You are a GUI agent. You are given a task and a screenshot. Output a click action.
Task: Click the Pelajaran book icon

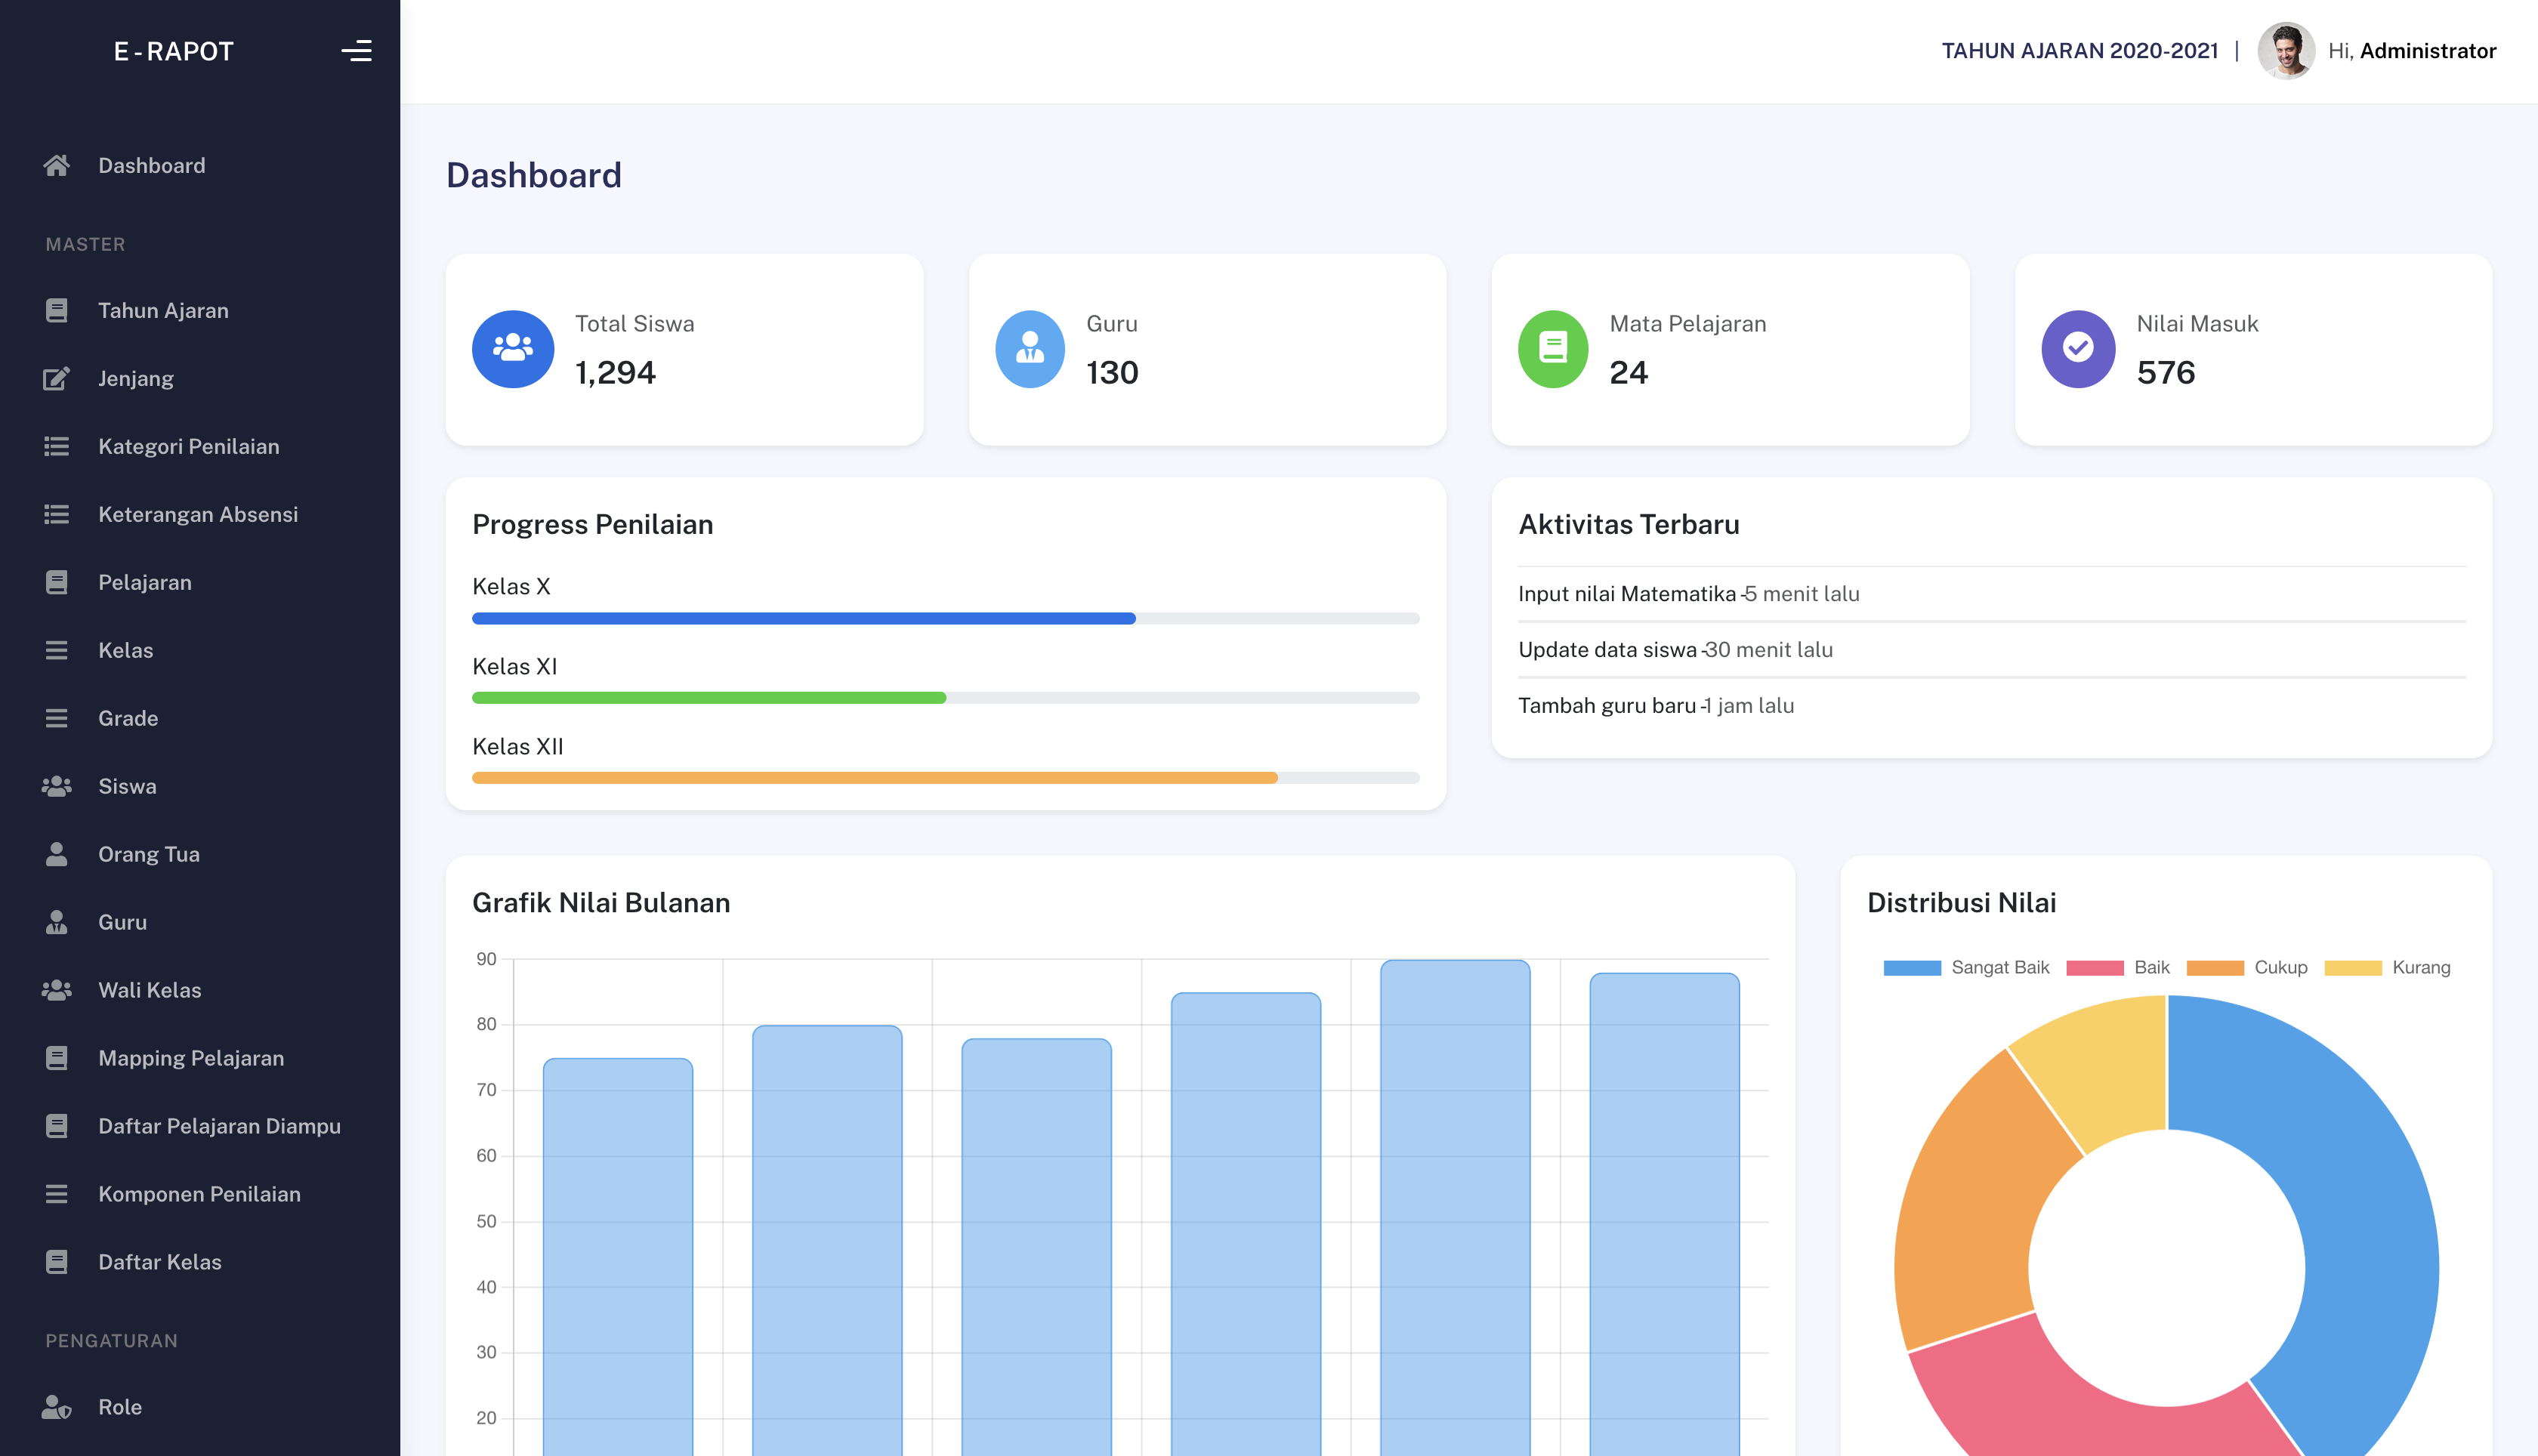click(57, 583)
